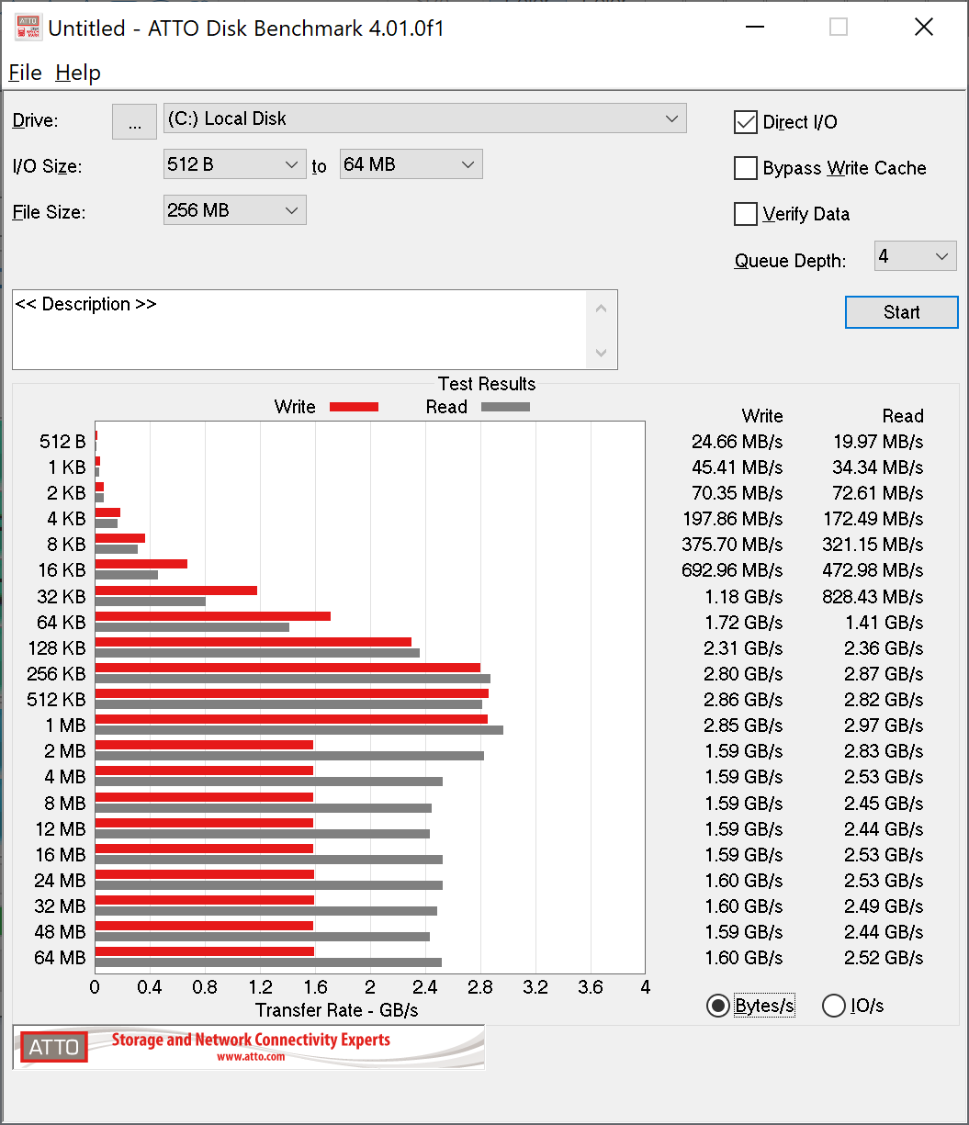Uncheck the Direct I/O checkbox

745,122
